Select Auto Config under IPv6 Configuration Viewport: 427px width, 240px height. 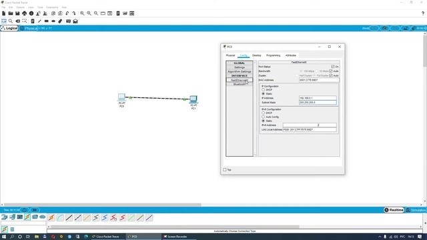pos(263,117)
